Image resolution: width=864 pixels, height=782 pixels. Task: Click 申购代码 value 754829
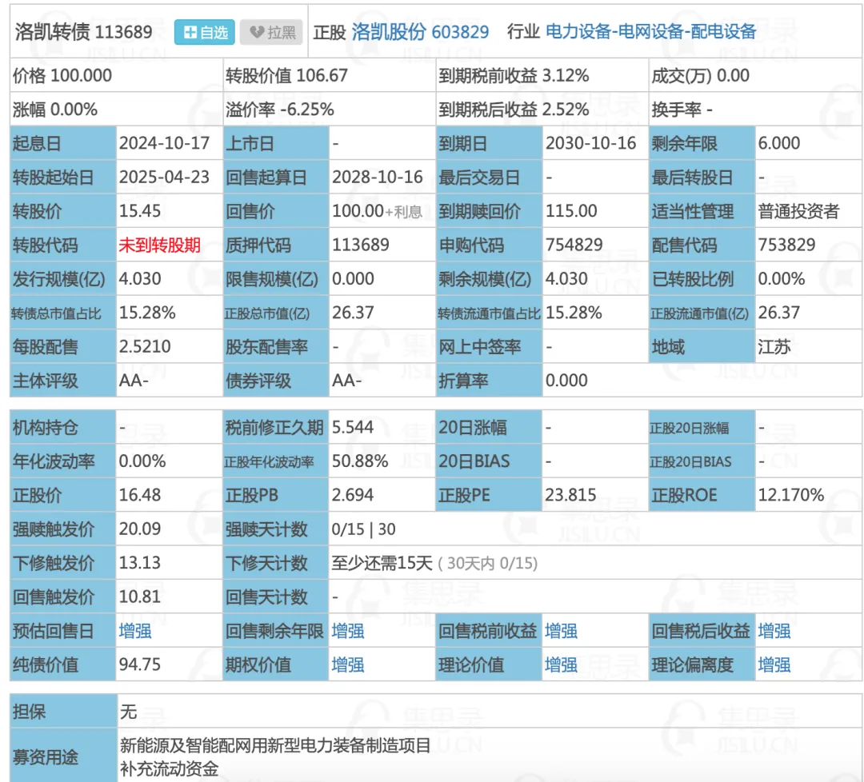tap(574, 245)
